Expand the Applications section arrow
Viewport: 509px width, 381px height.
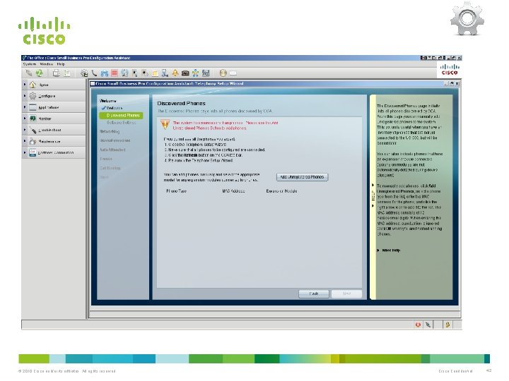point(25,107)
